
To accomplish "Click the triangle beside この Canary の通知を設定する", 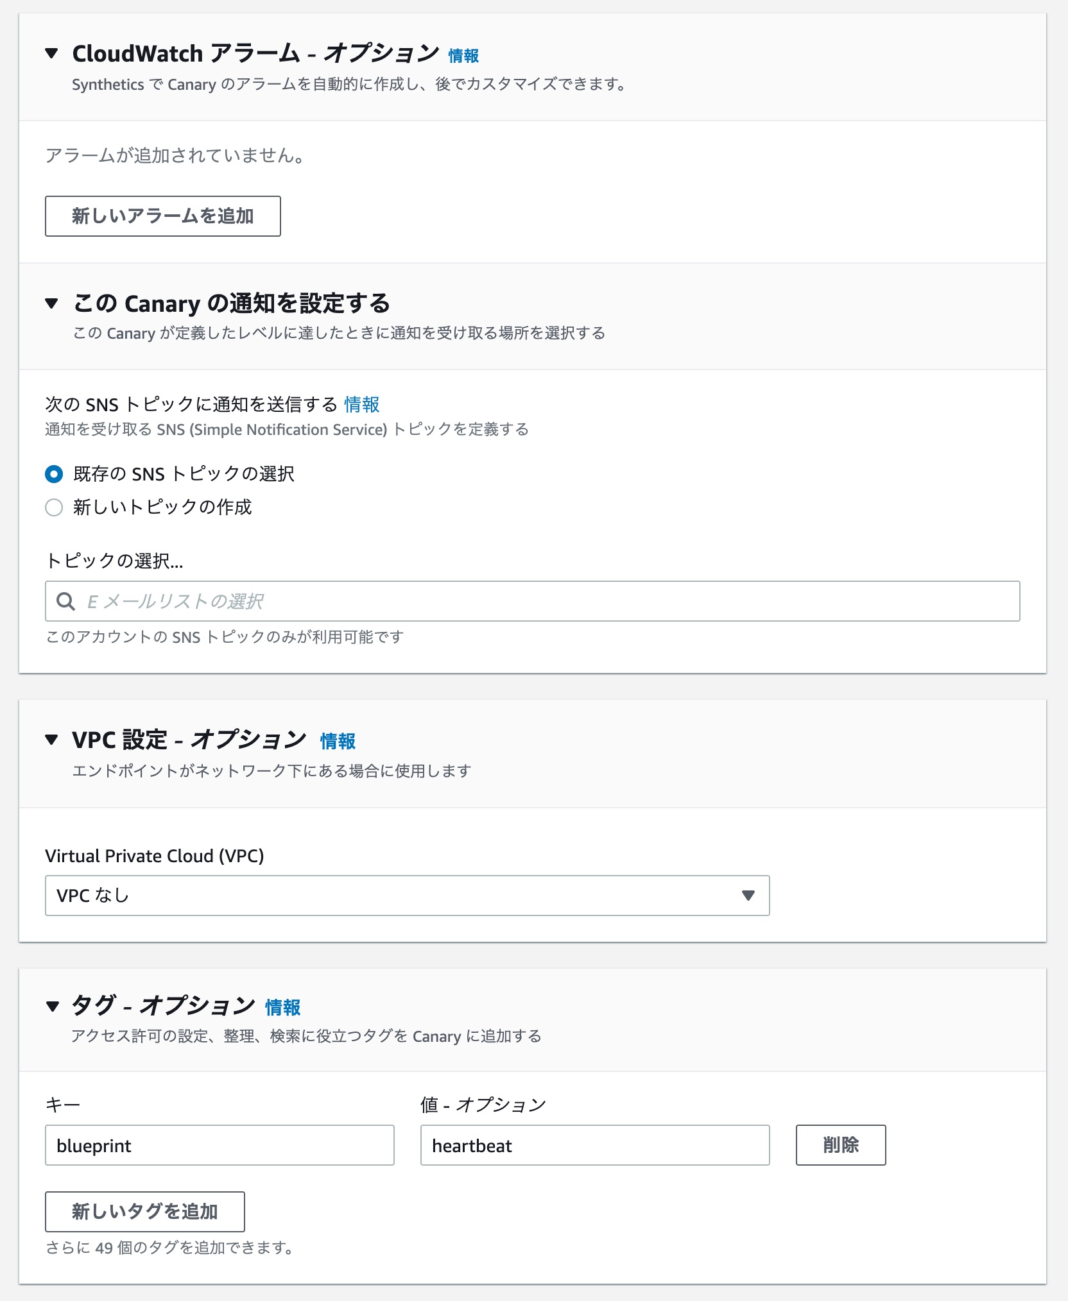I will click(x=53, y=303).
